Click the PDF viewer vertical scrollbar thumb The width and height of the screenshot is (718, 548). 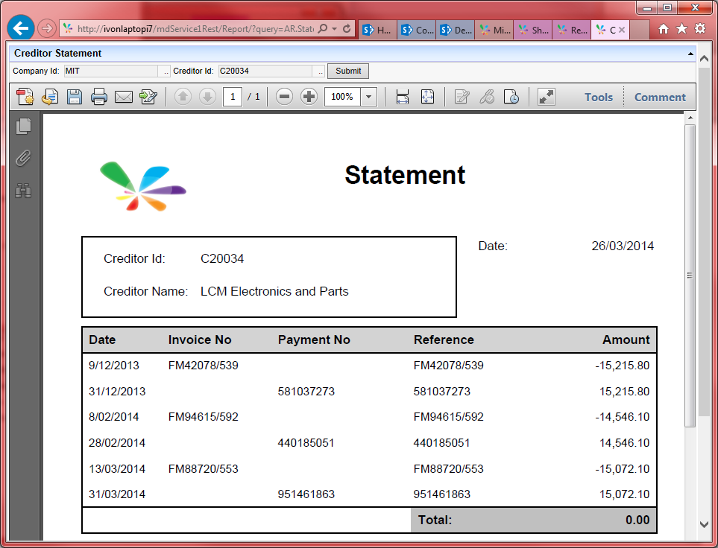point(690,275)
